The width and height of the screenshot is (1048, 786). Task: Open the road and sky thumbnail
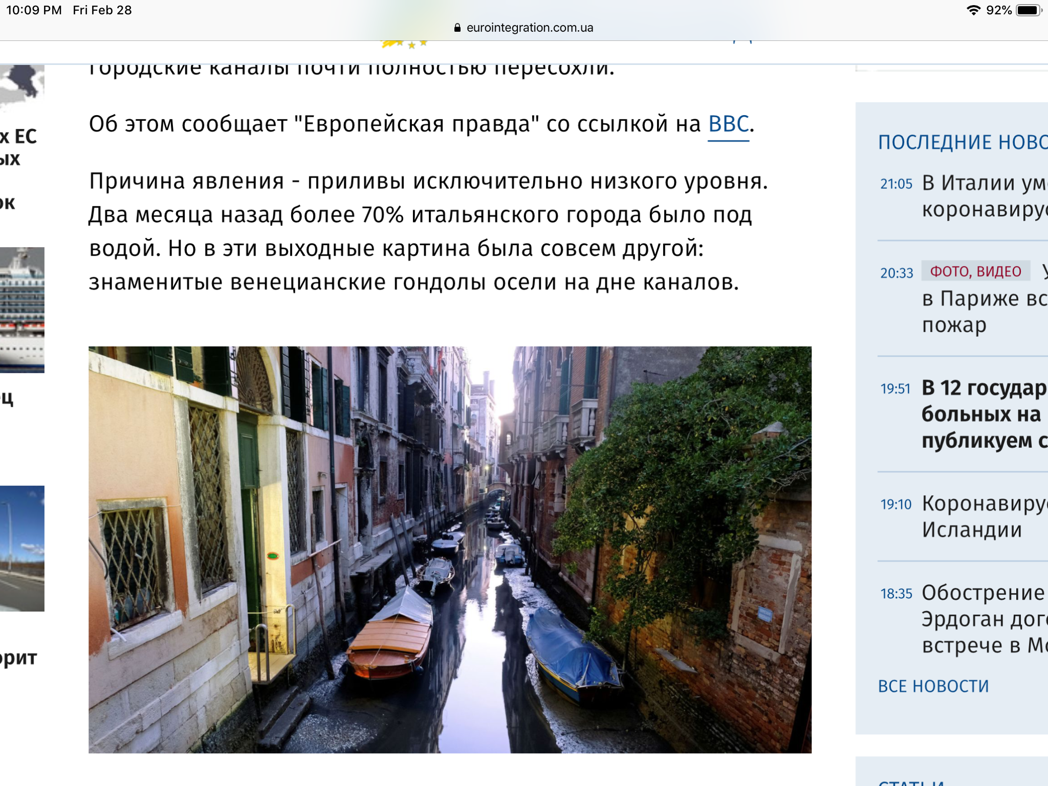point(22,548)
